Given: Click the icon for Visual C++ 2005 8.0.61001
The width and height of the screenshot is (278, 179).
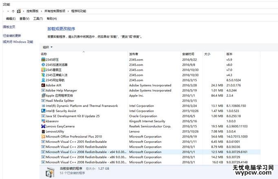Looking at the screenshot, I should tap(43, 142).
